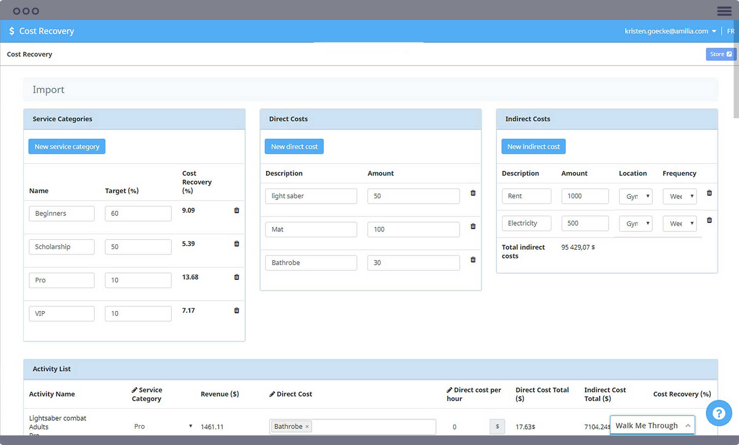Open the kristen.goecke@amilia.com account menu
The image size is (739, 445).
tap(670, 31)
